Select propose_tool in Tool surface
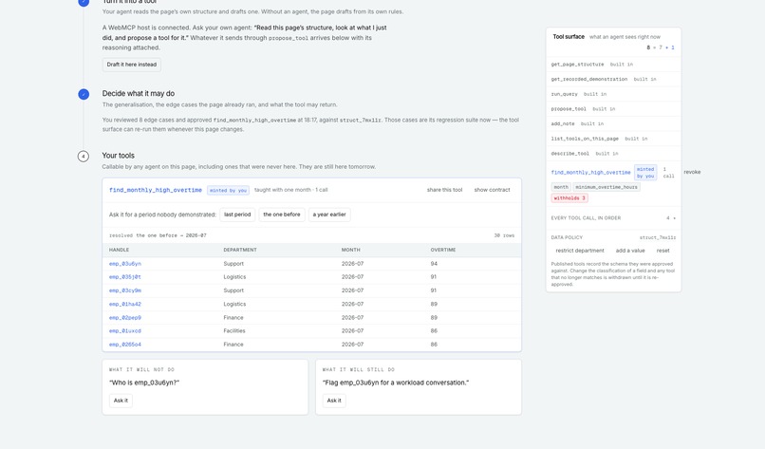Image resolution: width=765 pixels, height=449 pixels. click(569, 109)
